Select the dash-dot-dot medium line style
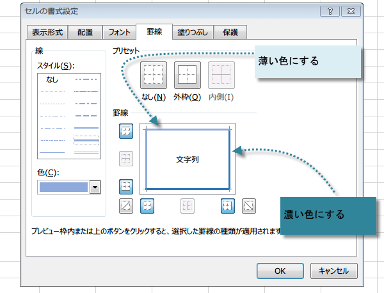The image size is (384, 293). [x=86, y=79]
